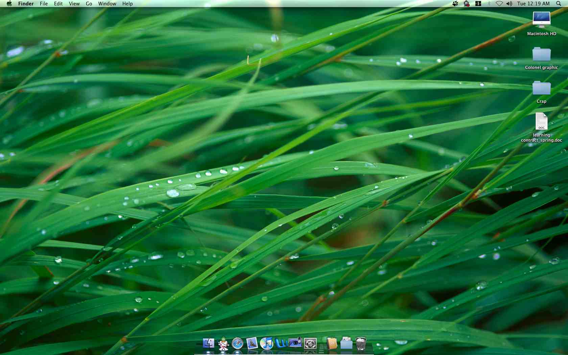Select Macintosh HD drive icon
This screenshot has height=355, width=568.
pyautogui.click(x=541, y=20)
